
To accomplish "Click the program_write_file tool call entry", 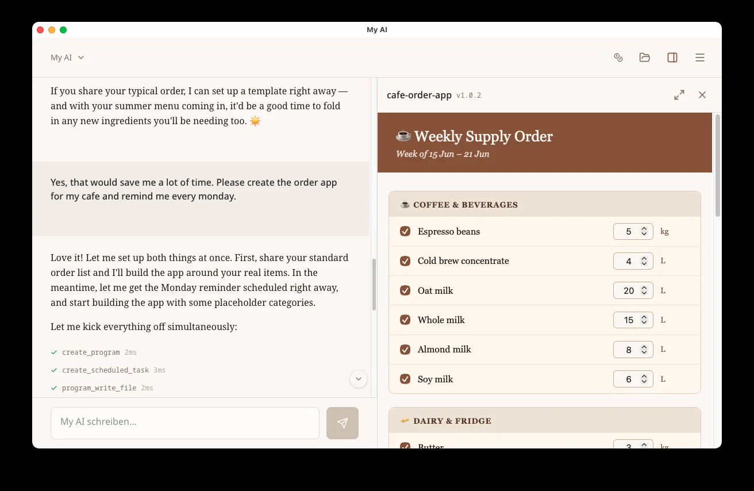I will (x=102, y=388).
